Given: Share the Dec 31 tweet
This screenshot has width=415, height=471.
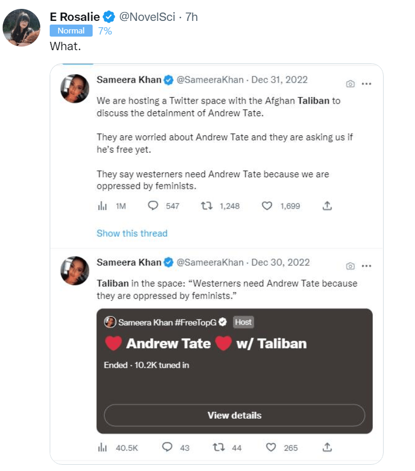Looking at the screenshot, I should point(327,206).
